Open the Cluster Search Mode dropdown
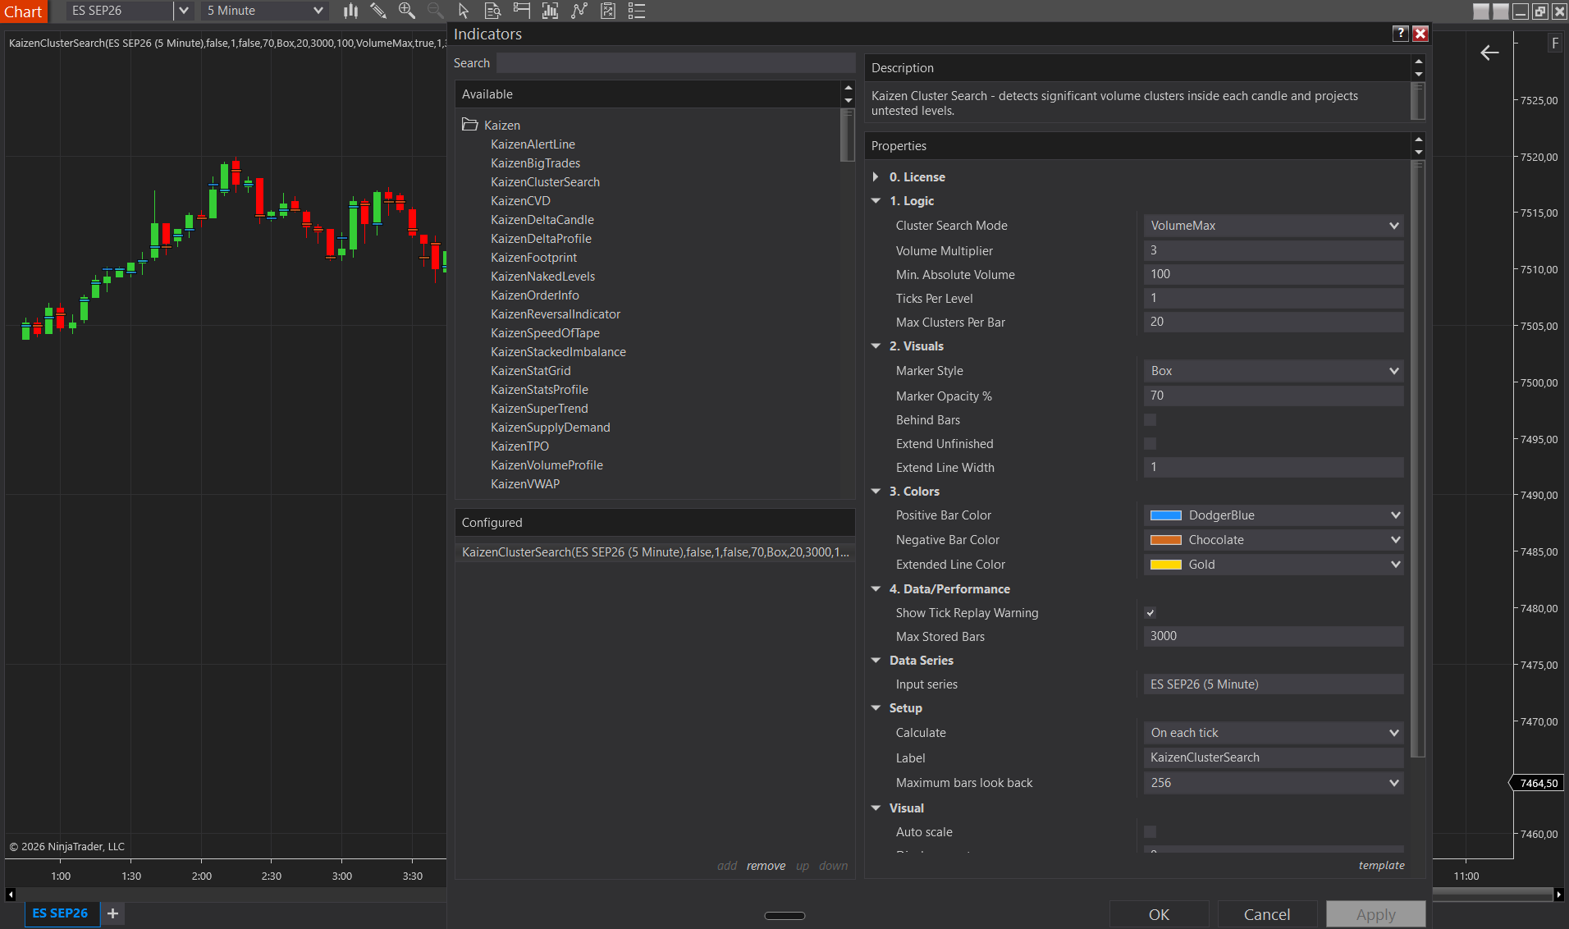 [1274, 226]
